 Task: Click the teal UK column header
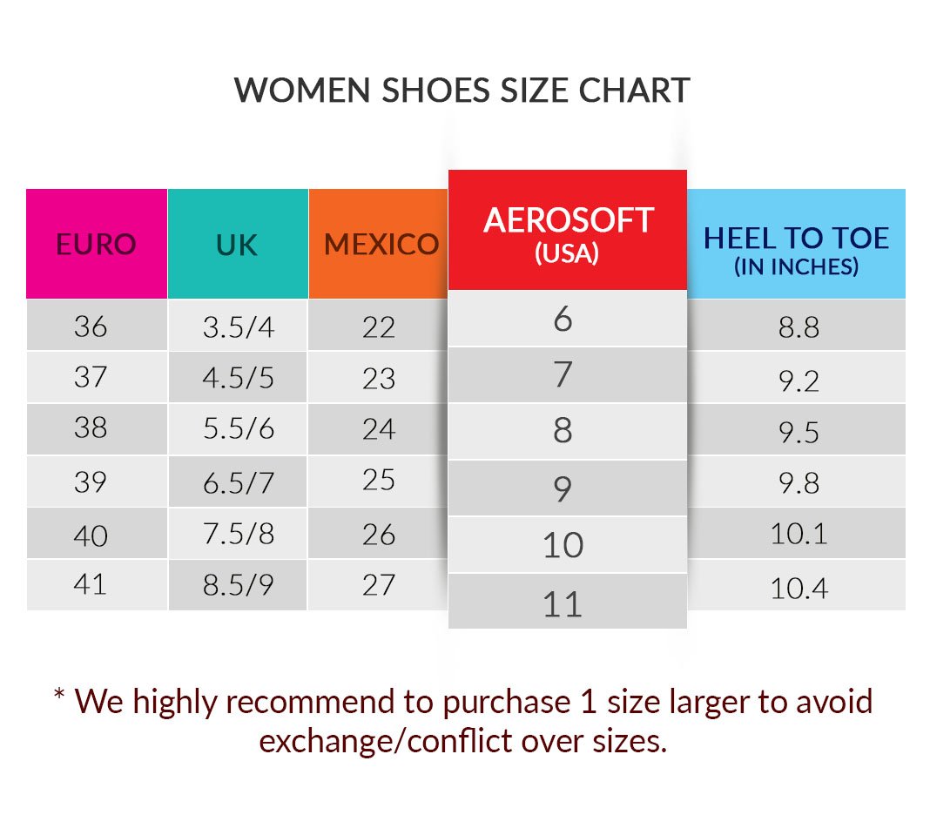click(238, 244)
